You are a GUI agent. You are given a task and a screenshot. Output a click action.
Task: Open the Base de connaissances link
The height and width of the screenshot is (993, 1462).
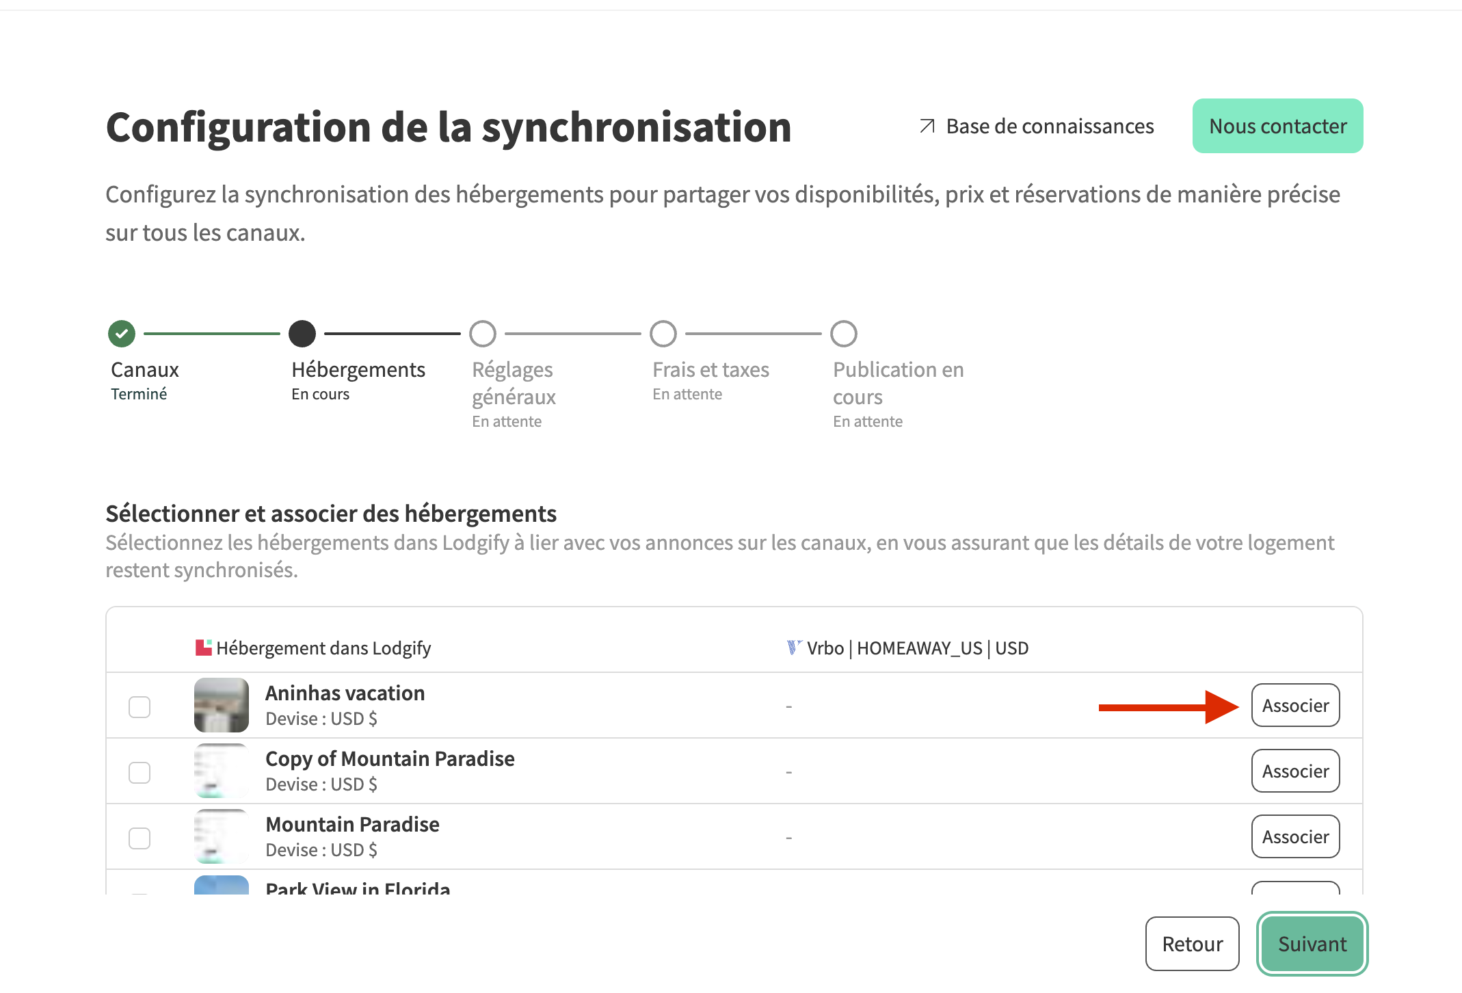point(1050,127)
